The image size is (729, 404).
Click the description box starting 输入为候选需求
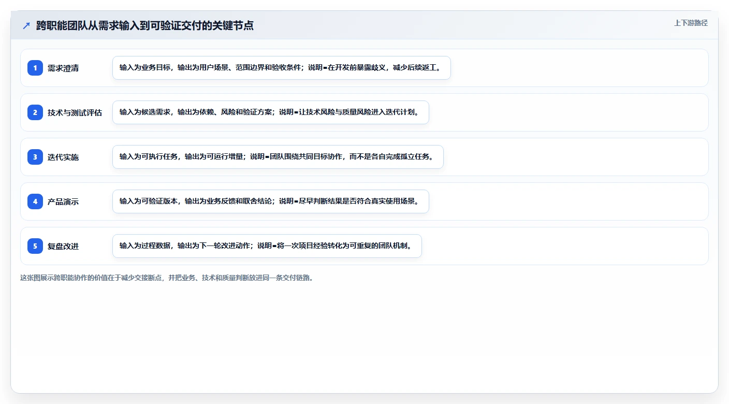[271, 112]
